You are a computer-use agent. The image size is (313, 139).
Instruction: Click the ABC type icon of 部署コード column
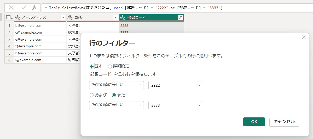(122, 17)
